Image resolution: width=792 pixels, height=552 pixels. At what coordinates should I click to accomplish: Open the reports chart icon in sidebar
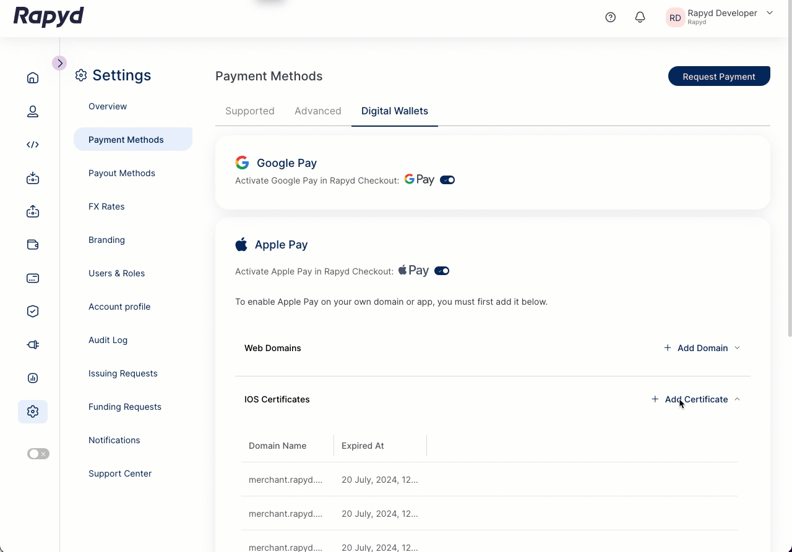tap(33, 378)
